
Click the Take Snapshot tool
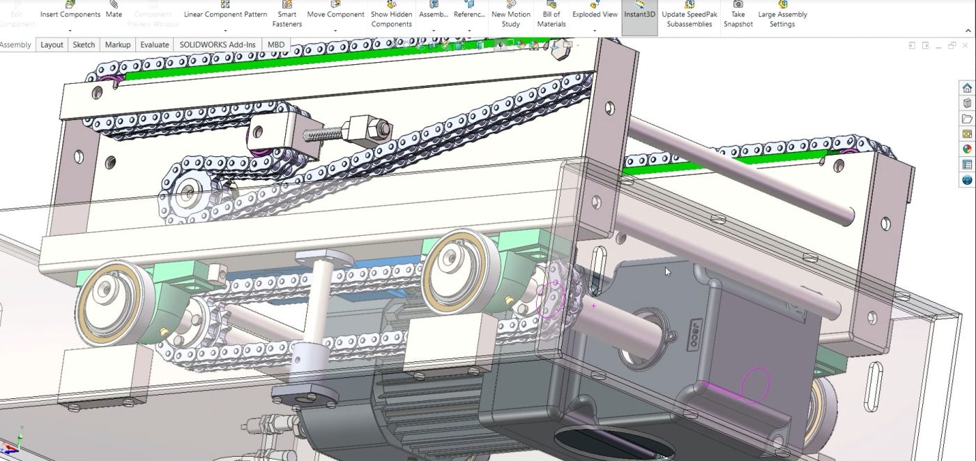(x=738, y=15)
